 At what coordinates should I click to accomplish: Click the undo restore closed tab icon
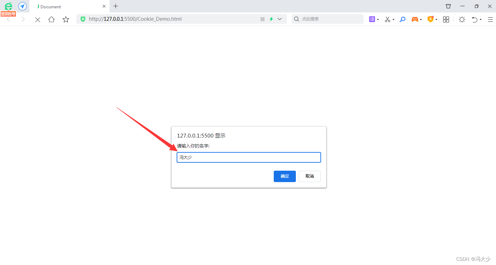pos(475,20)
